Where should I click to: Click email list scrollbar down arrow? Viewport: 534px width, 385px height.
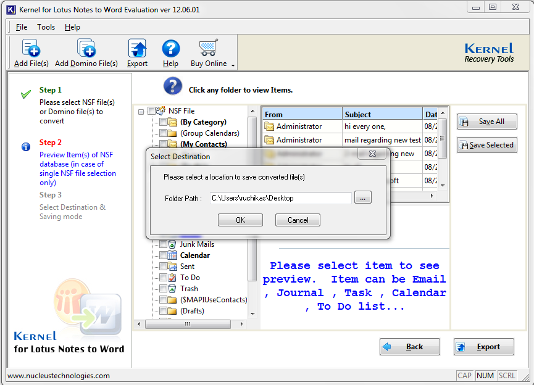pos(443,186)
